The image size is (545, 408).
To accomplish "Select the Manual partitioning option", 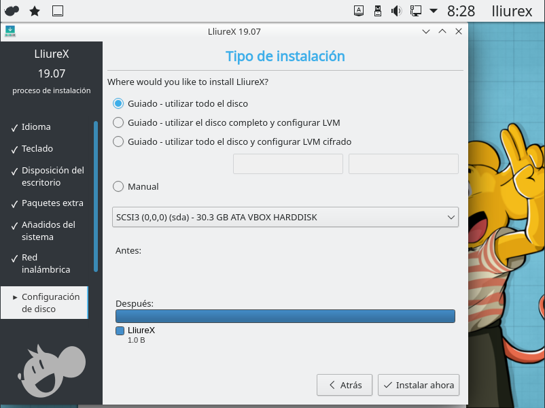I will coord(118,186).
